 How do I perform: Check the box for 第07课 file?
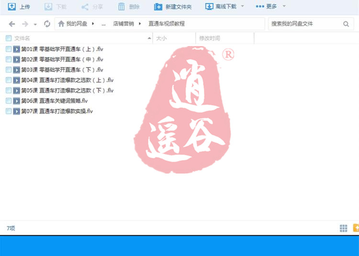[9, 111]
